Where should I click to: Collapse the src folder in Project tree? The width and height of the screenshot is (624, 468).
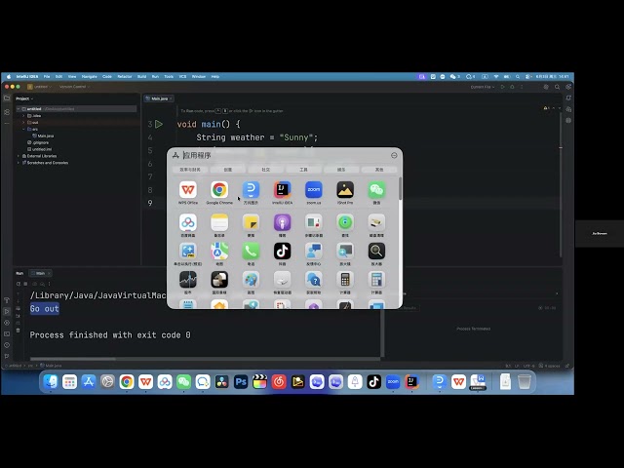(x=23, y=130)
